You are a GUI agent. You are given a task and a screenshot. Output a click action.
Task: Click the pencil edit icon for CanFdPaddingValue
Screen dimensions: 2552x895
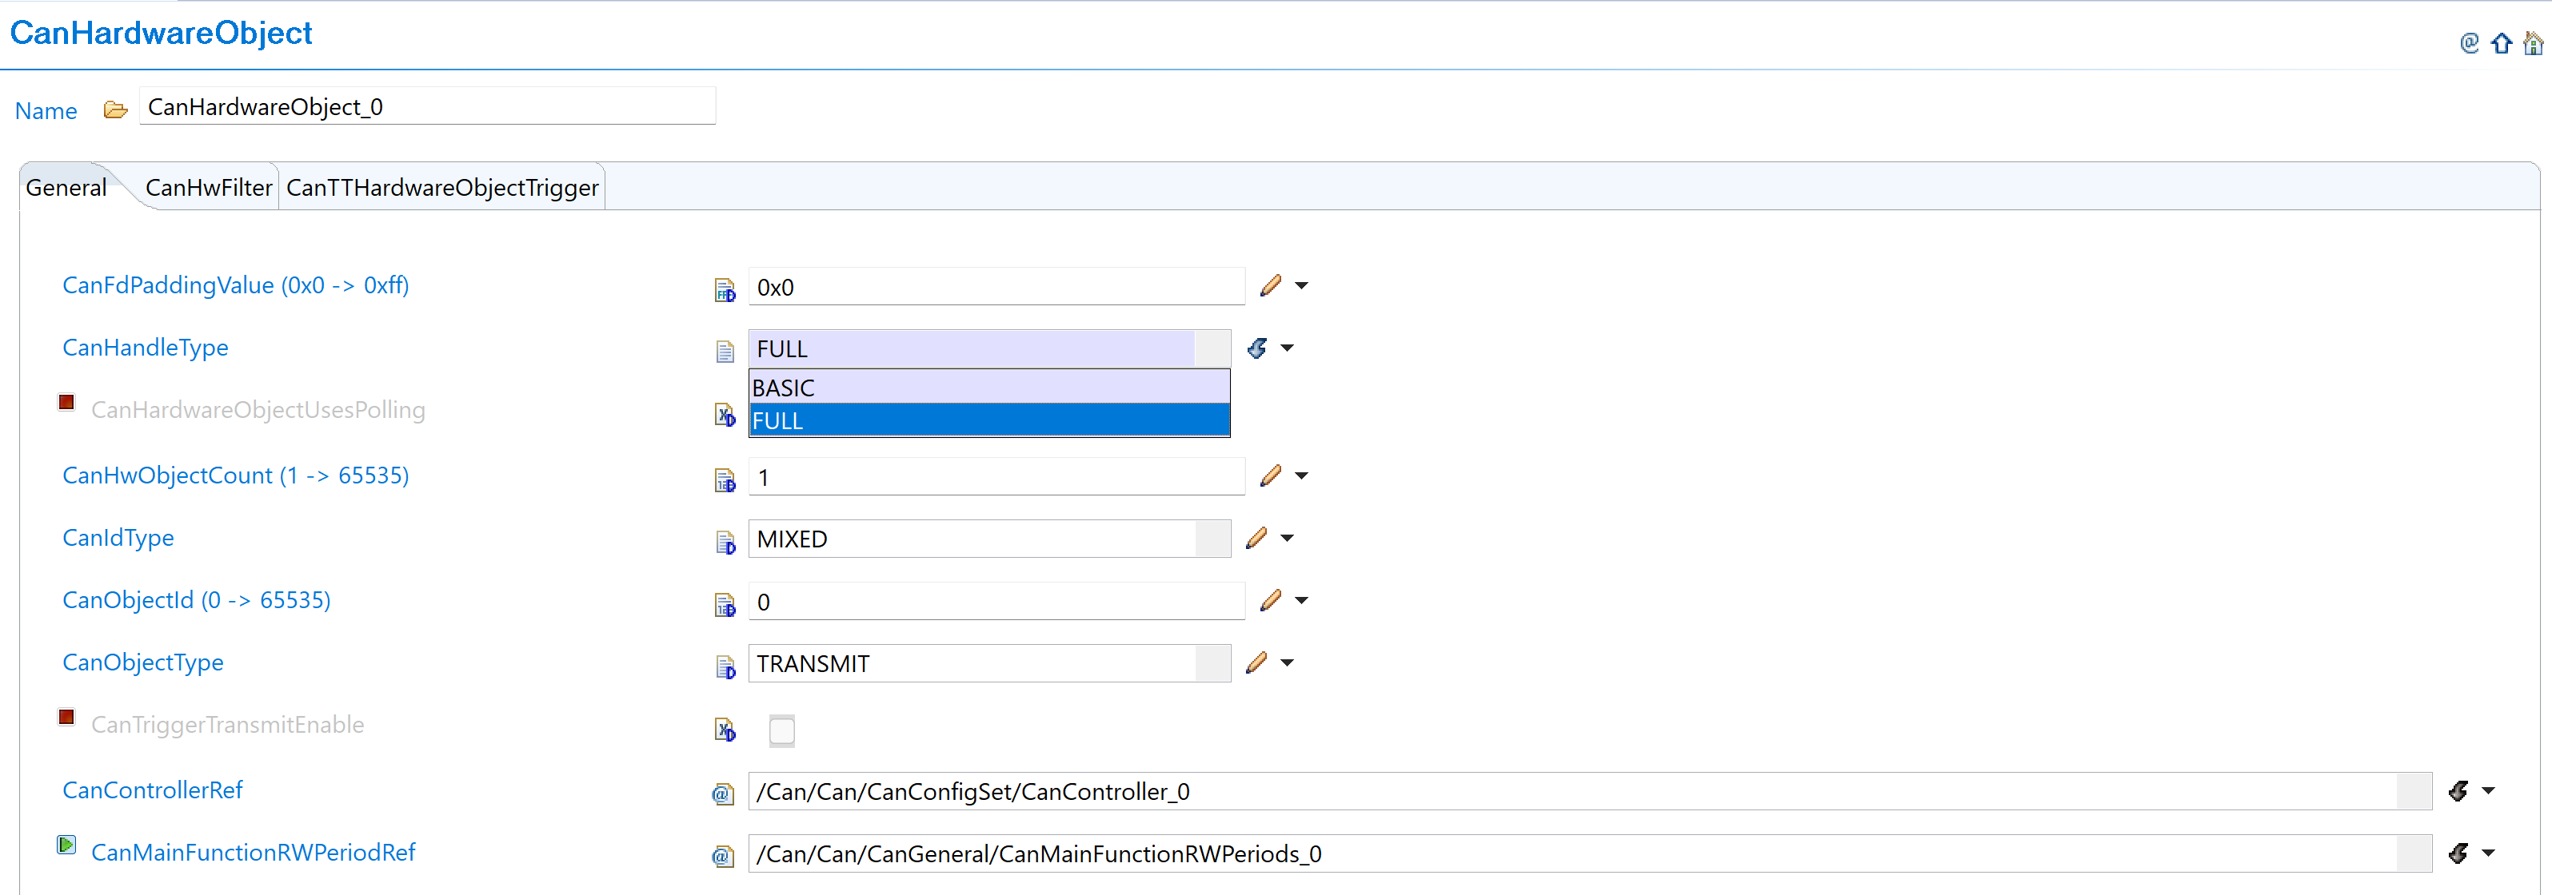coord(1269,284)
